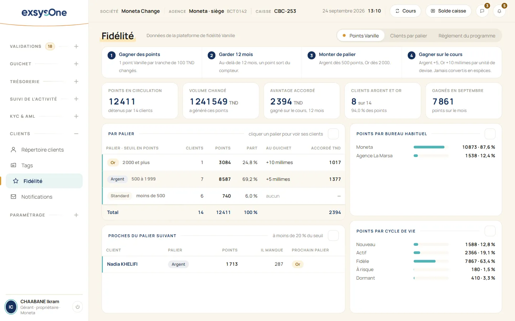Click the Points en circulation card

pos(140,101)
